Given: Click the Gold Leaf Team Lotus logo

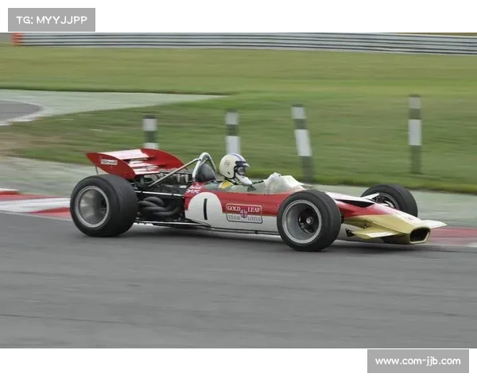Looking at the screenshot, I should tap(243, 213).
